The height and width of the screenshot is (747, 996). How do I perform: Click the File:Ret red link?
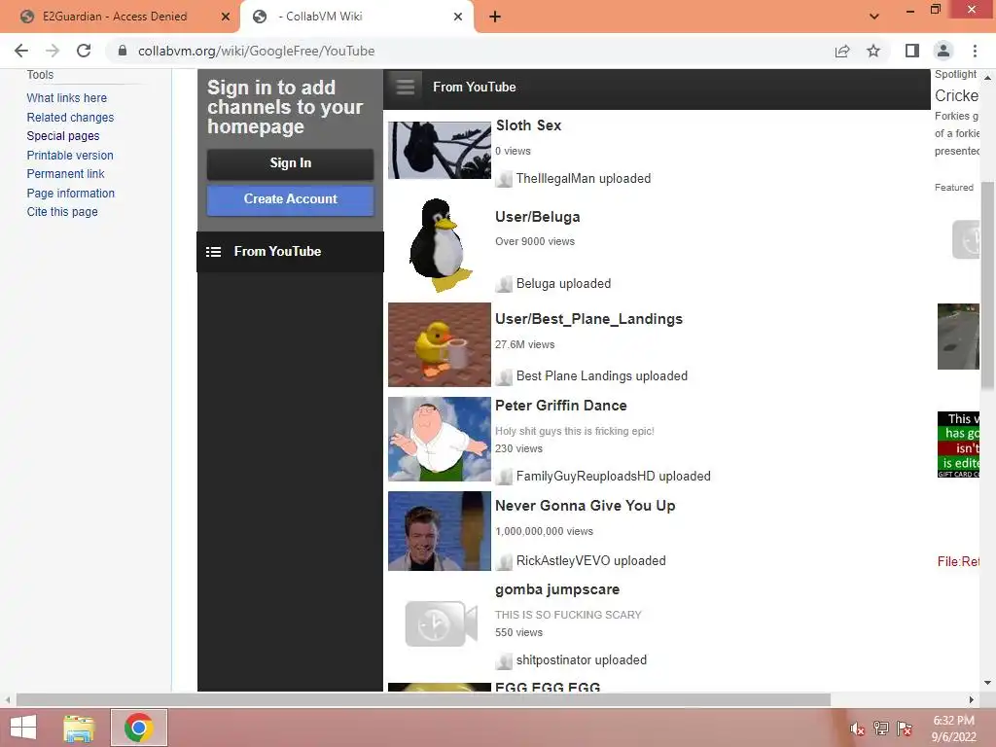(958, 561)
